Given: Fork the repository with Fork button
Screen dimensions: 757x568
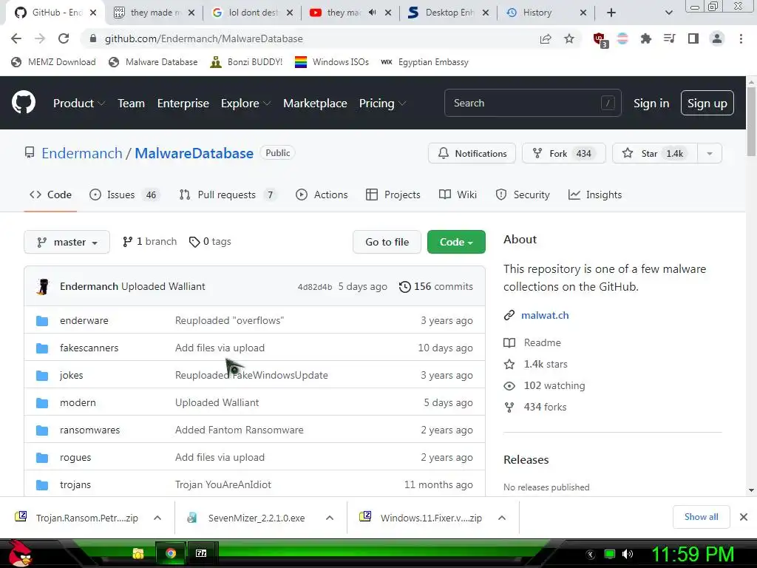Looking at the screenshot, I should coord(563,154).
